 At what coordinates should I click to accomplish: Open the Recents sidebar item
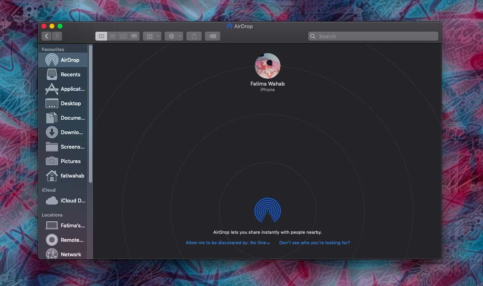[x=63, y=74]
